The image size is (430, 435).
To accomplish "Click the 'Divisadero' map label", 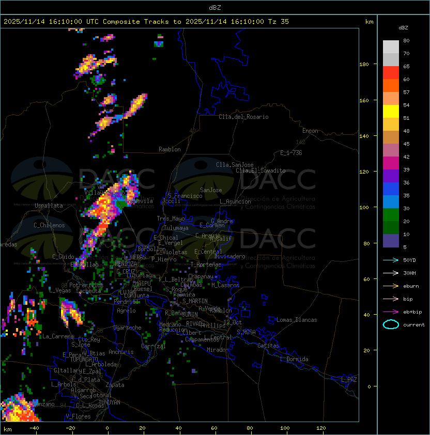I will 230,256.
